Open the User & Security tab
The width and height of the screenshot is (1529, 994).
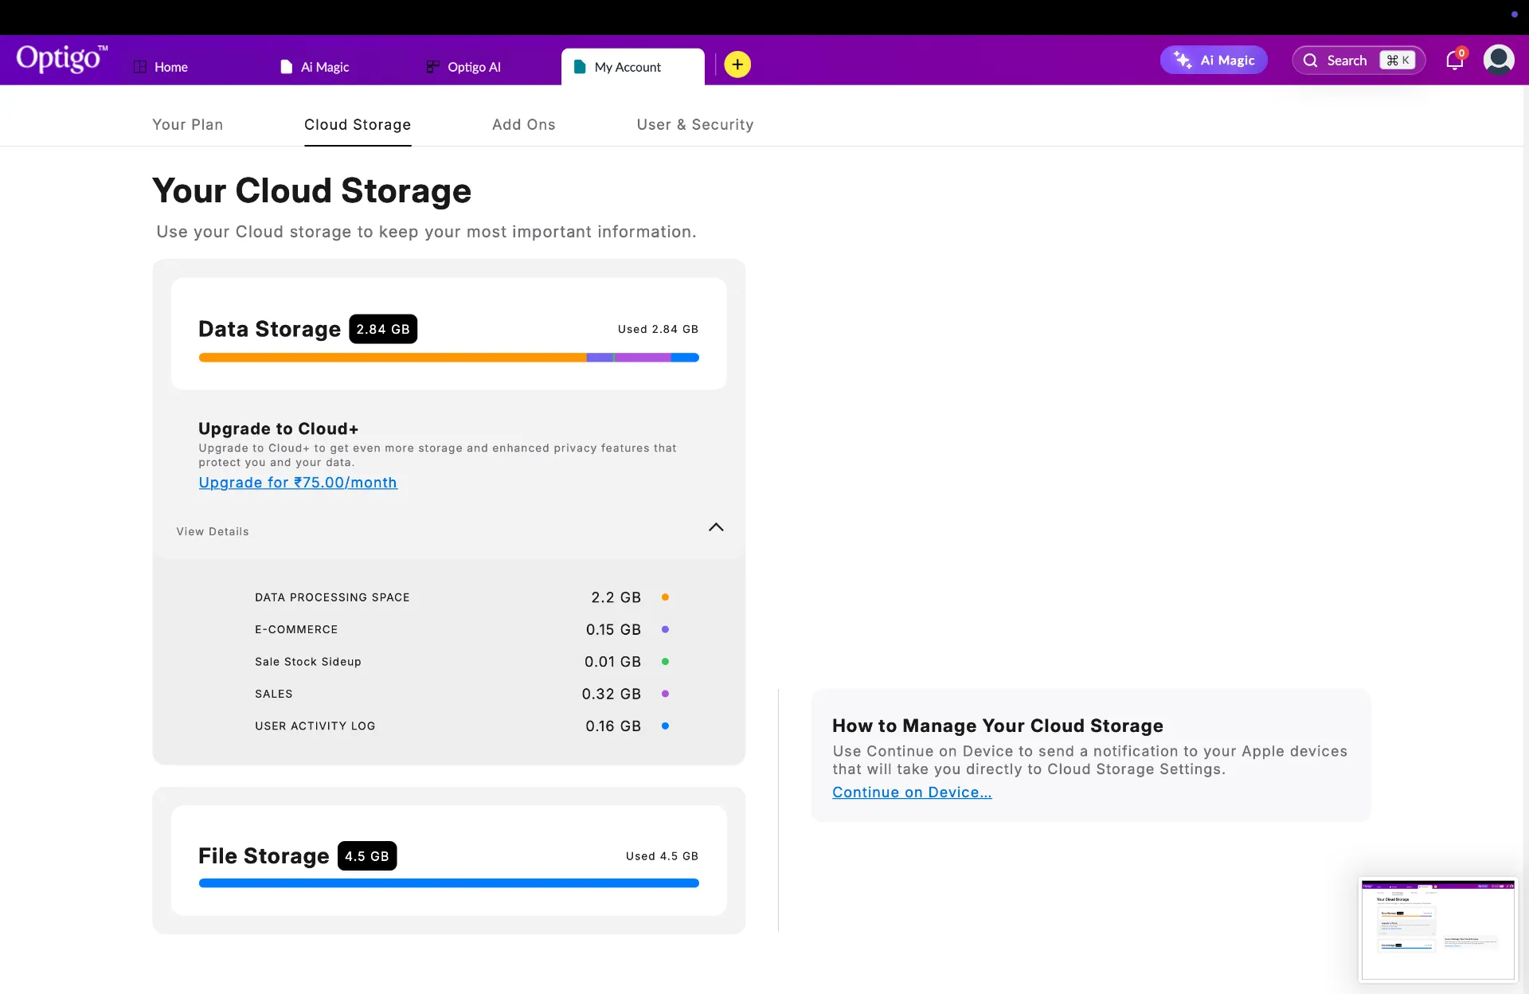tap(694, 124)
